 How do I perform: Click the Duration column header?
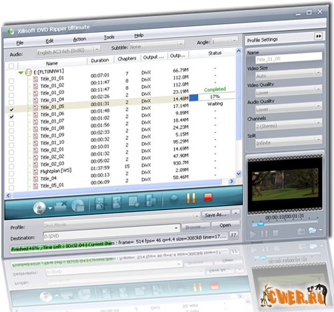tap(100, 61)
